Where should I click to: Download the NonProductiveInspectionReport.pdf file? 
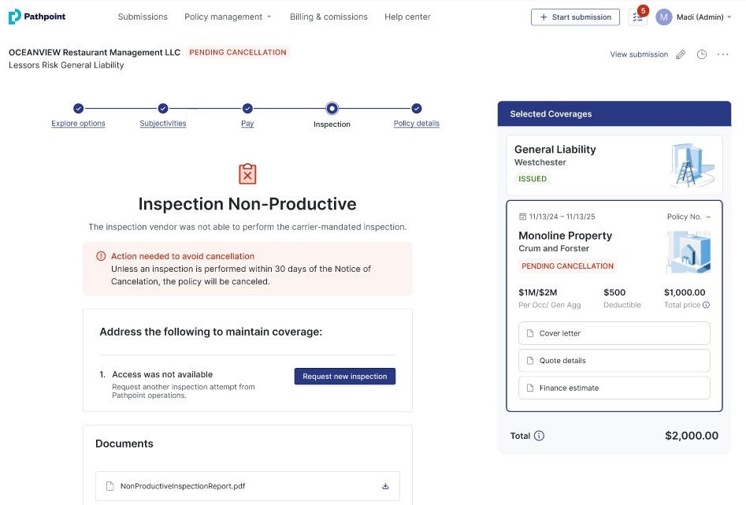coord(385,486)
